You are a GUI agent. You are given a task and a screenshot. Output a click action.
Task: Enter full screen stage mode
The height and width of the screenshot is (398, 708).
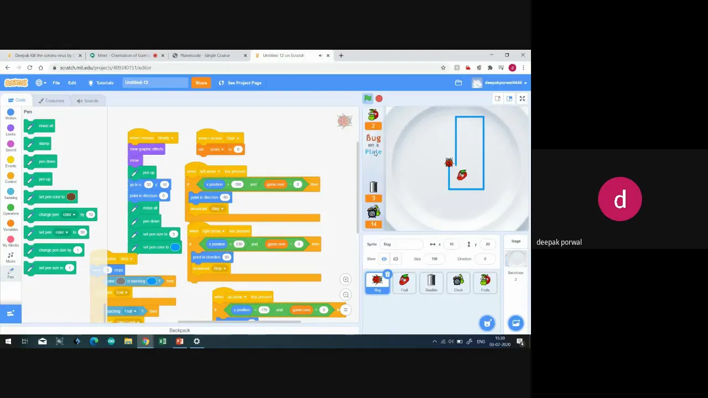coord(522,98)
